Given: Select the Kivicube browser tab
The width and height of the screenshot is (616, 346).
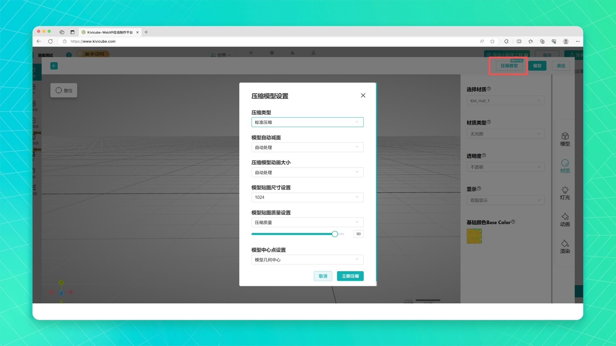Looking at the screenshot, I should [109, 32].
